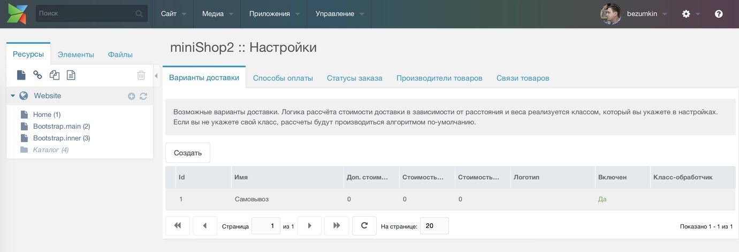Click the bezumkin user avatar

[611, 14]
